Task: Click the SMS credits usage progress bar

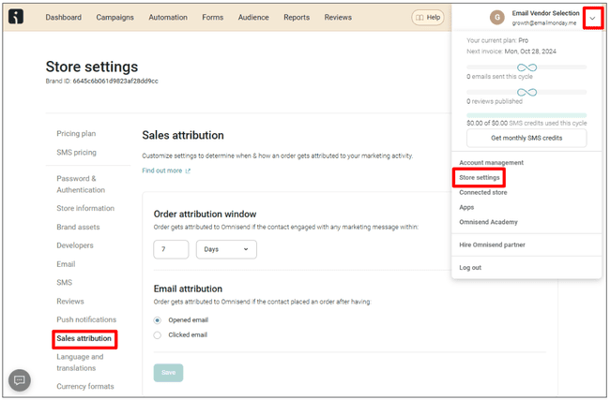Action: (x=526, y=115)
